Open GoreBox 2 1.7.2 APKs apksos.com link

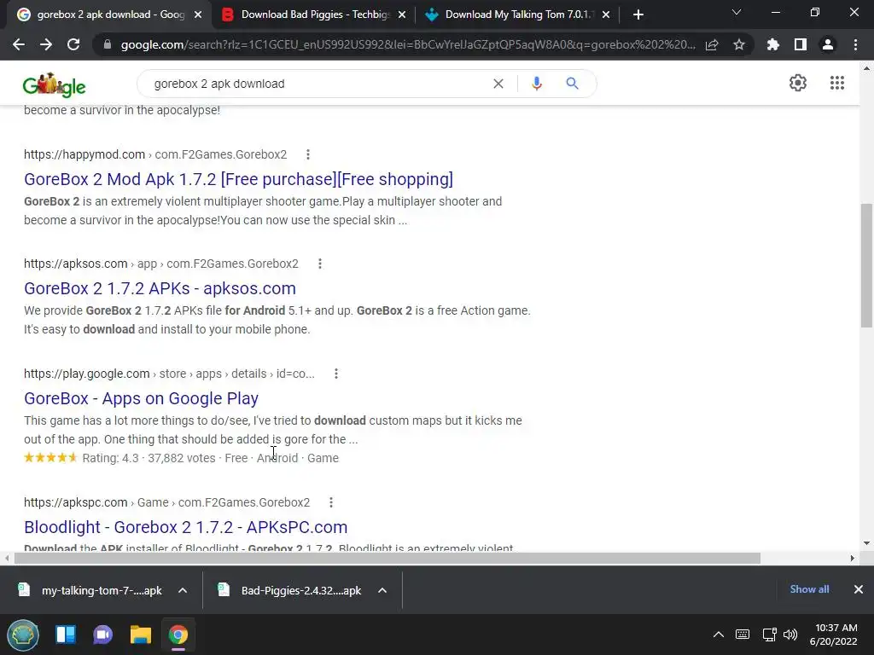pos(160,288)
